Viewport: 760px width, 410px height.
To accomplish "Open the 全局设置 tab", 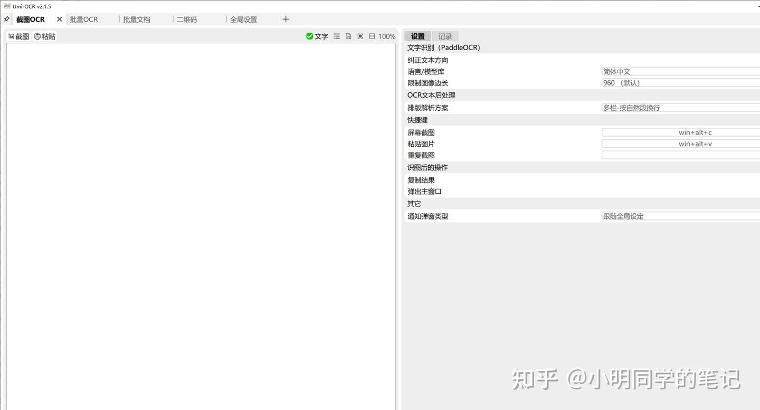I will pyautogui.click(x=243, y=19).
